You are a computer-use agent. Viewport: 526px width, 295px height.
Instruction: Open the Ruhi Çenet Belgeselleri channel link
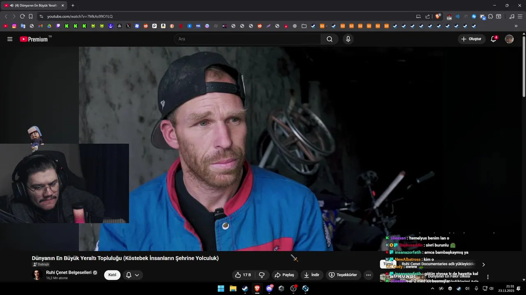coord(69,272)
